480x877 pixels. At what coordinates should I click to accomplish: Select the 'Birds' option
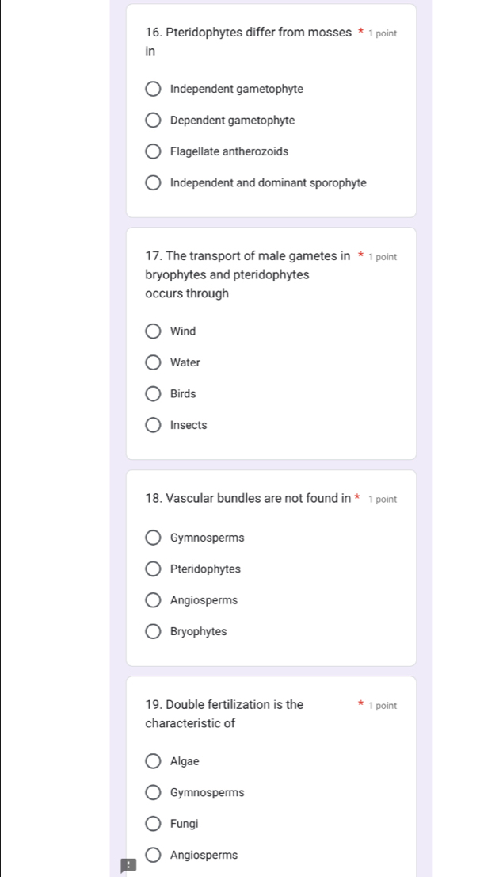[x=153, y=393]
